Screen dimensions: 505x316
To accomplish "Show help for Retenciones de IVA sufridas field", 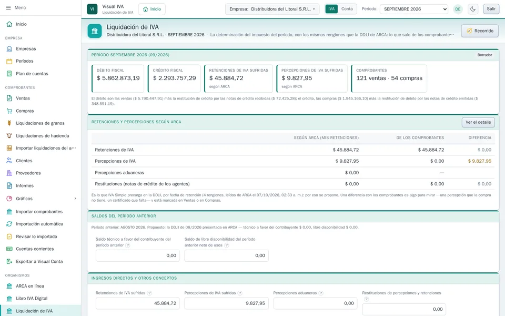I will click(x=149, y=293).
